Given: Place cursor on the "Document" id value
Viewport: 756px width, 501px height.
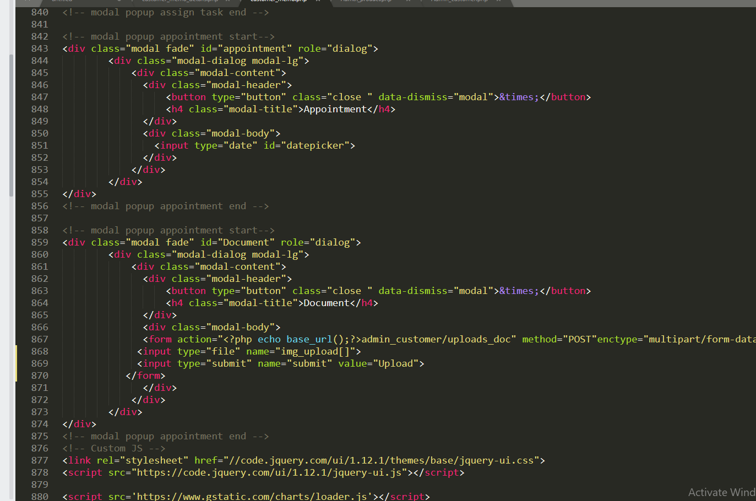Looking at the screenshot, I should [x=246, y=242].
